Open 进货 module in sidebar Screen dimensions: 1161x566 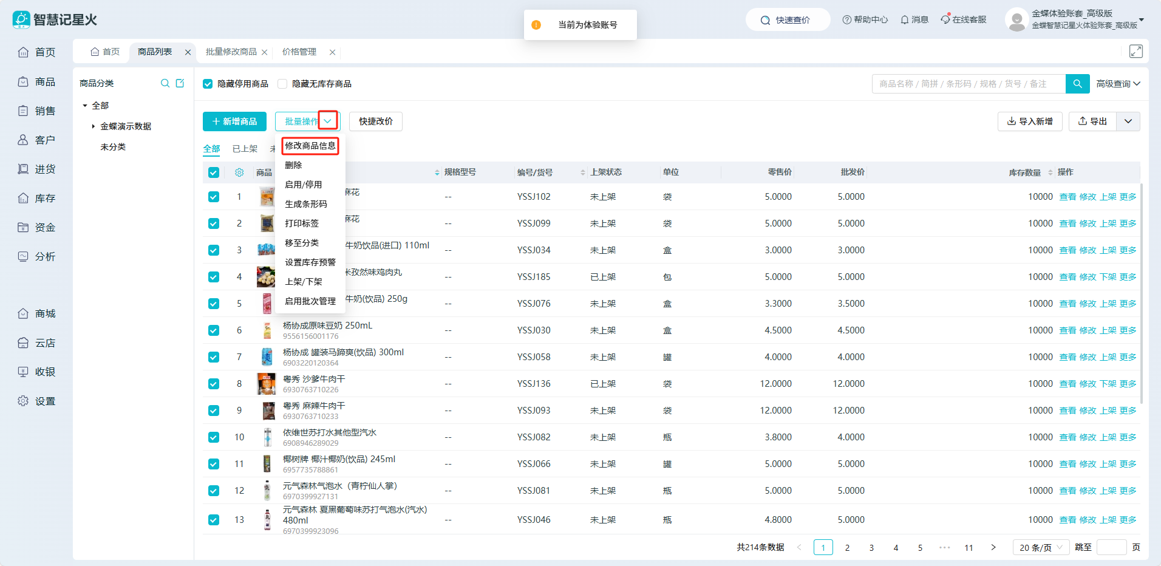[x=36, y=169]
